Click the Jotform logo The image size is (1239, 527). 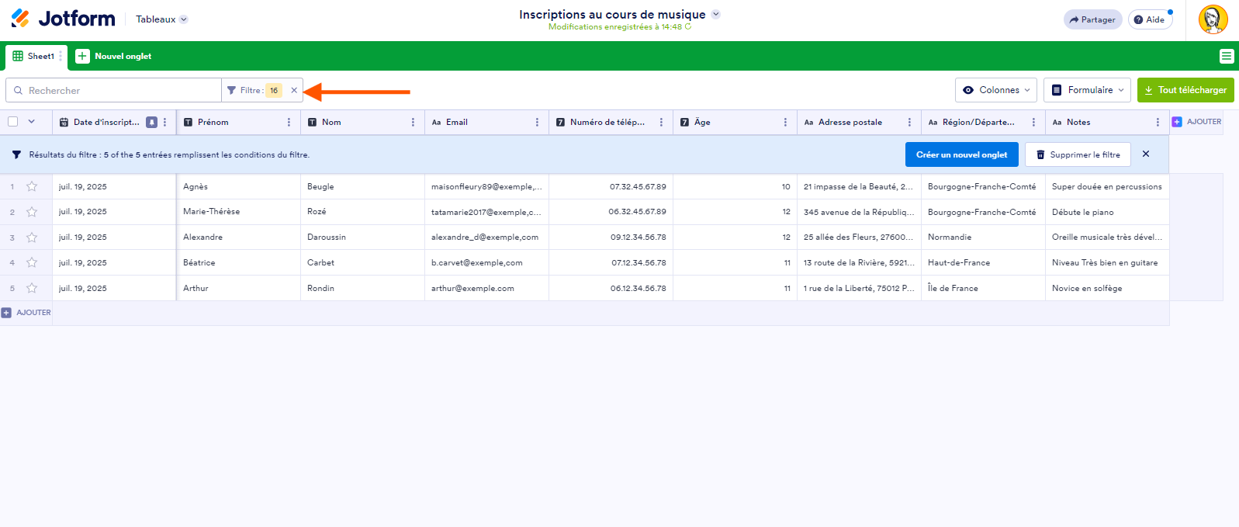[x=63, y=19]
